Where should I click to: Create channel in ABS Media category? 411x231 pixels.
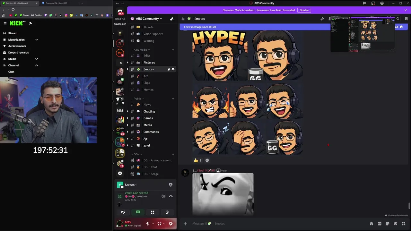coord(173,50)
